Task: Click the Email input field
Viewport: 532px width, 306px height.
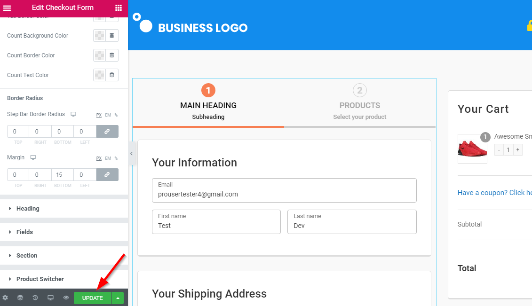Action: click(x=284, y=190)
